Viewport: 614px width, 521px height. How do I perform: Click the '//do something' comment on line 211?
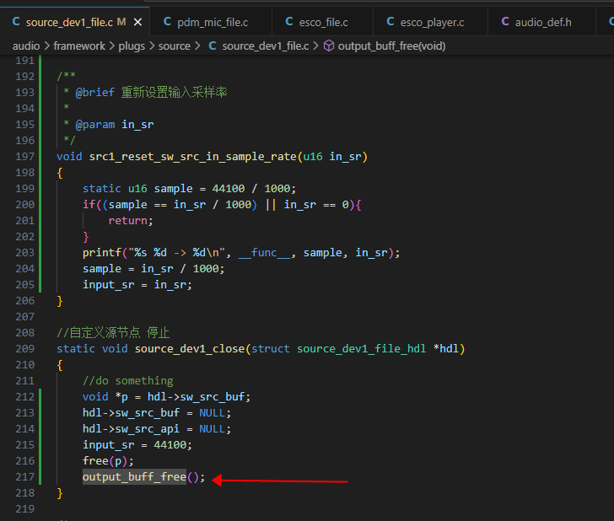pyautogui.click(x=127, y=381)
